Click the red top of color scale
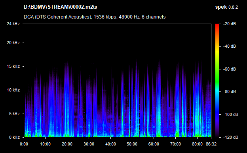 click(217, 25)
